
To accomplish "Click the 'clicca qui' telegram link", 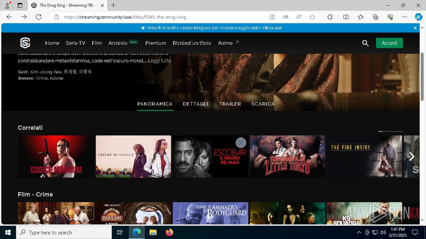I will click(272, 28).
